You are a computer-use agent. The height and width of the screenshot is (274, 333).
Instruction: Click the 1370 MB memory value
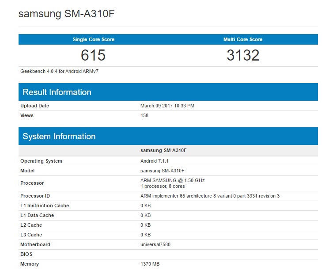[x=150, y=264]
